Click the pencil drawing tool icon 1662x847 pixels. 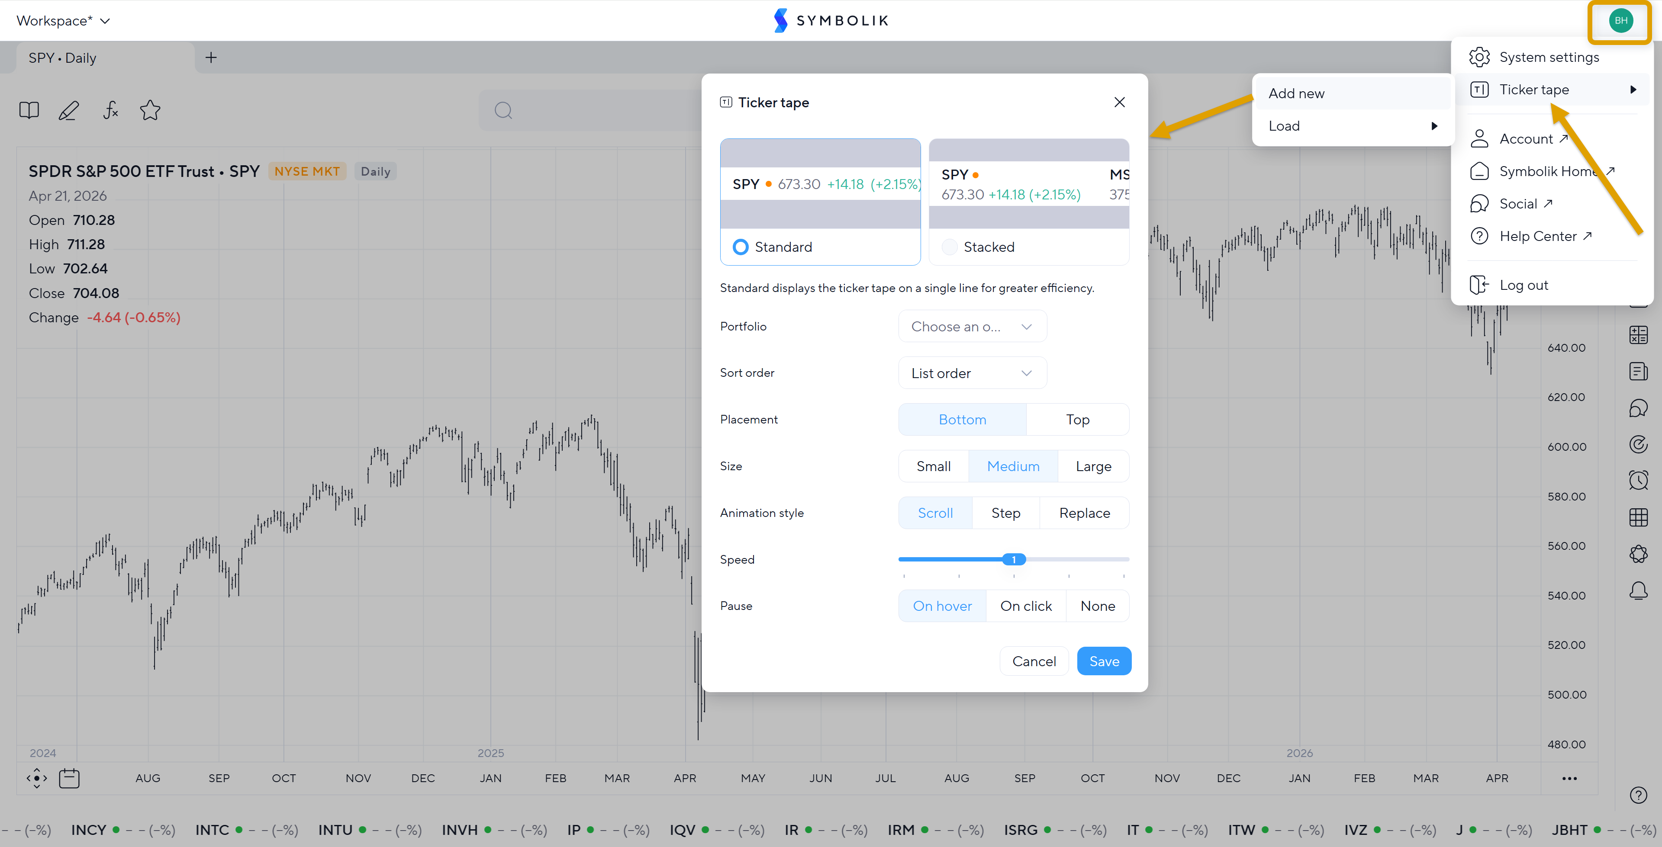[x=69, y=110]
